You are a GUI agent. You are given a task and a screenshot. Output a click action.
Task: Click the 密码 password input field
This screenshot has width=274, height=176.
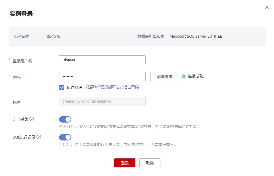(102, 76)
